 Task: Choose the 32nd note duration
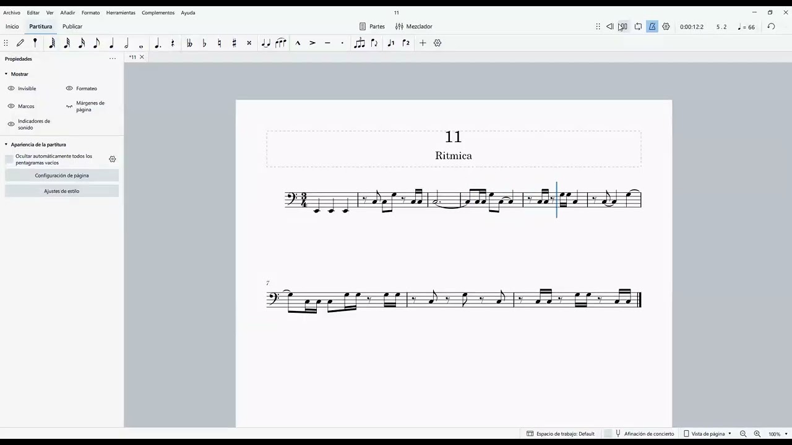pyautogui.click(x=67, y=43)
